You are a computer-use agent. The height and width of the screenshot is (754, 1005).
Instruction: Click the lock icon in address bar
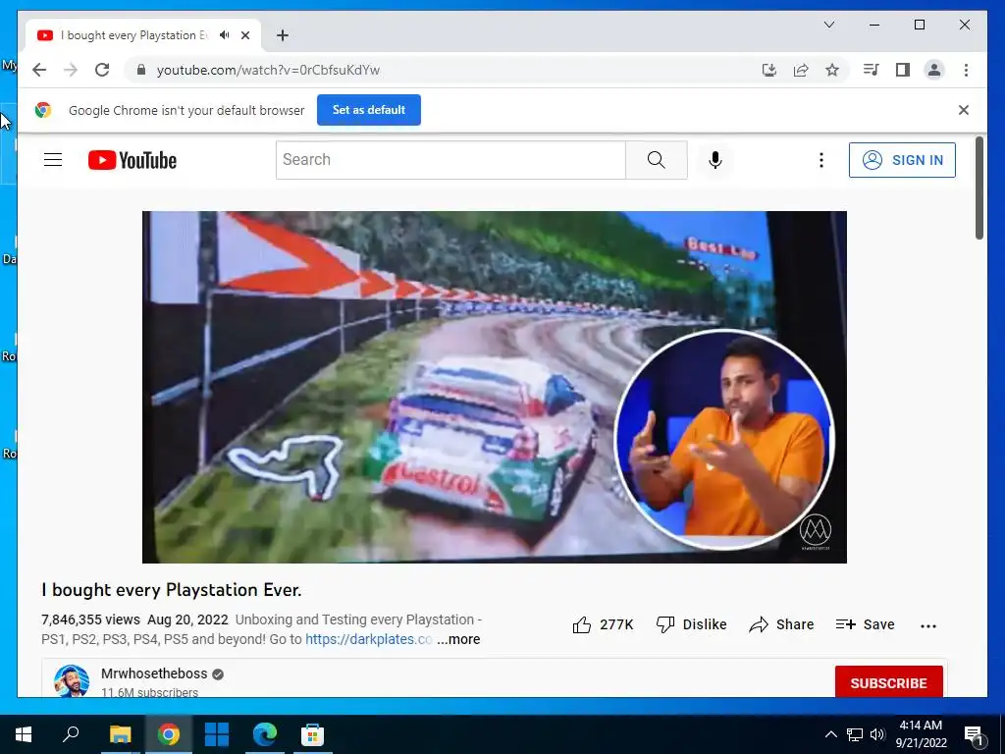(x=141, y=70)
